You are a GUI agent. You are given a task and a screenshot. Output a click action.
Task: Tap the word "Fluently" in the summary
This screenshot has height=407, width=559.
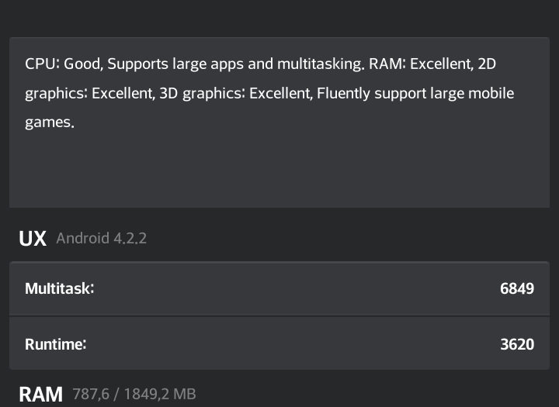click(344, 93)
